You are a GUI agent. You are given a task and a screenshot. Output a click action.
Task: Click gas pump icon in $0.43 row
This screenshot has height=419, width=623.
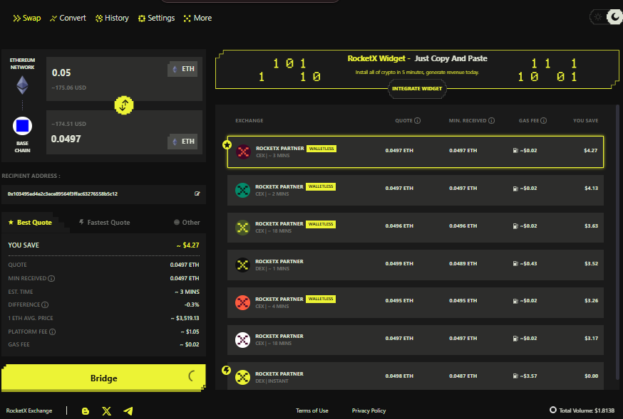point(515,264)
